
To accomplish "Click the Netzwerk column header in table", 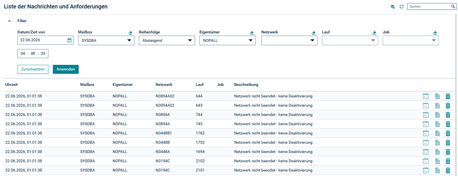I will pyautogui.click(x=164, y=85).
